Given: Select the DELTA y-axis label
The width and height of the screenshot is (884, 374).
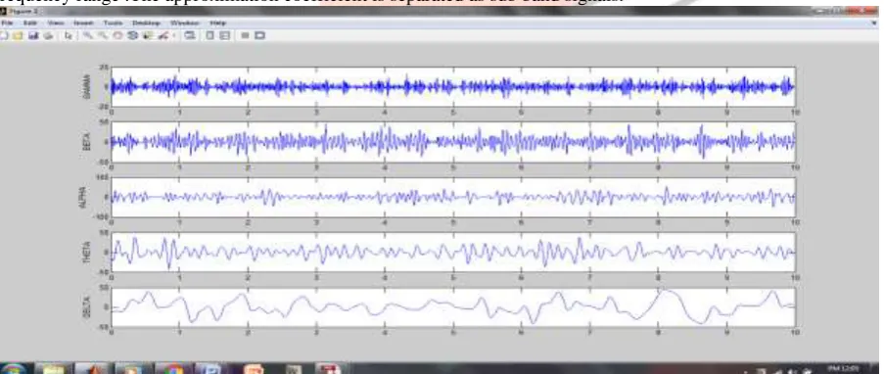Looking at the screenshot, I should (87, 306).
